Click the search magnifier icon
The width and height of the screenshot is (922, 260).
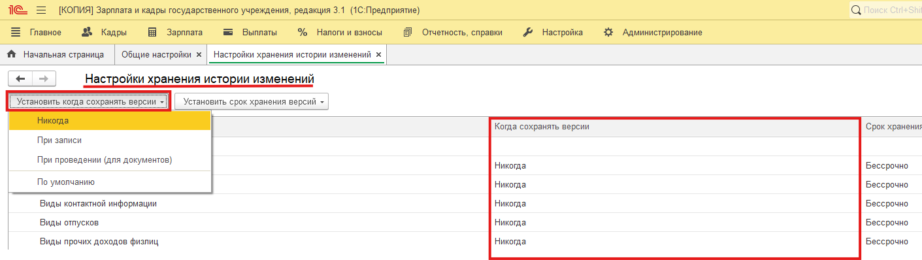coord(856,10)
